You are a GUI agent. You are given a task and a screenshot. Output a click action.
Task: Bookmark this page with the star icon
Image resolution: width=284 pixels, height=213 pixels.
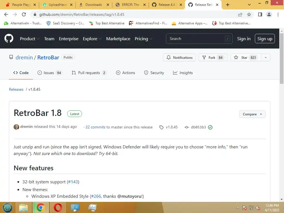[x=249, y=14]
